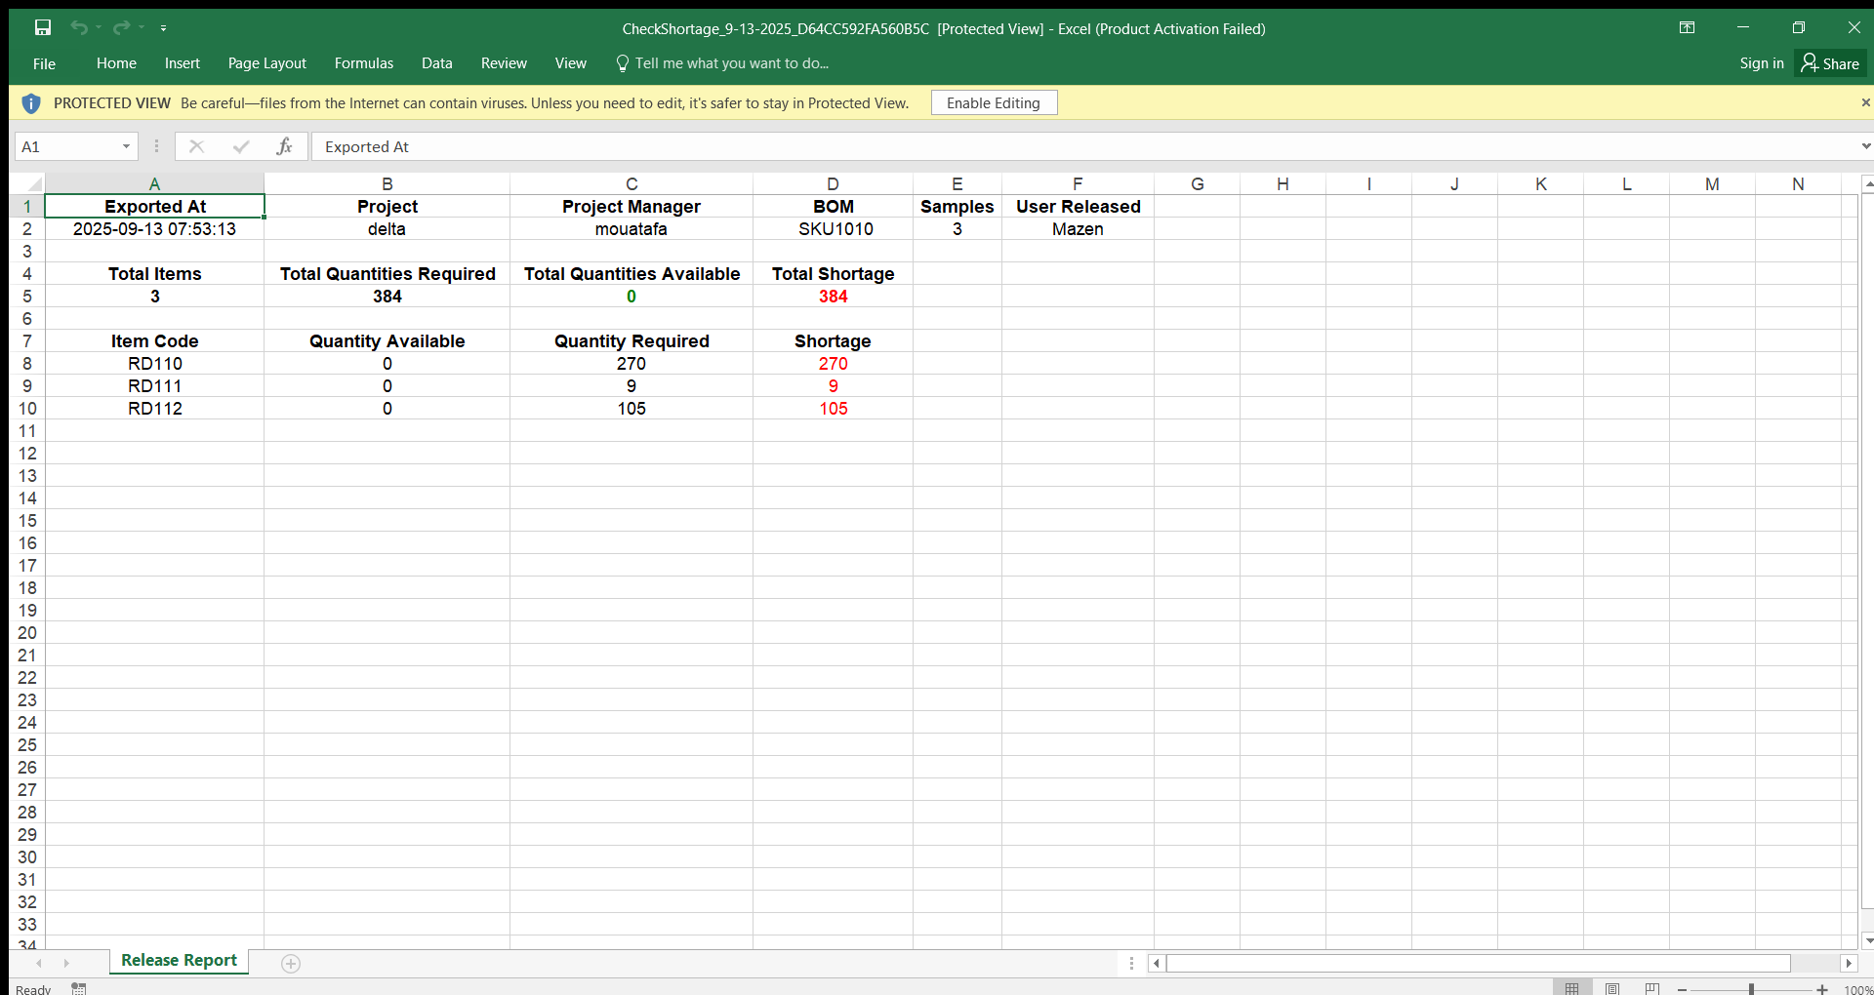
Task: Switch to Page Layout view button
Action: [1612, 988]
